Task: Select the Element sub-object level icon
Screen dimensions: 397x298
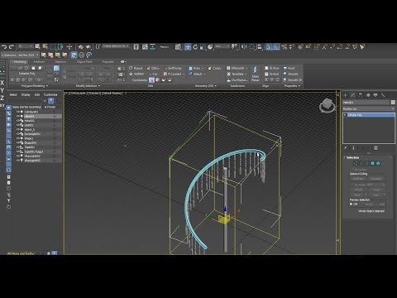Action: 378,163
